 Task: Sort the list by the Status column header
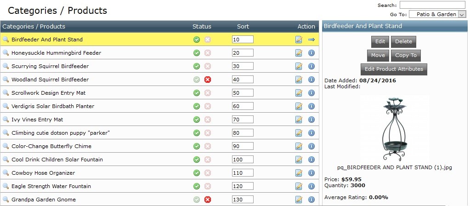[202, 27]
